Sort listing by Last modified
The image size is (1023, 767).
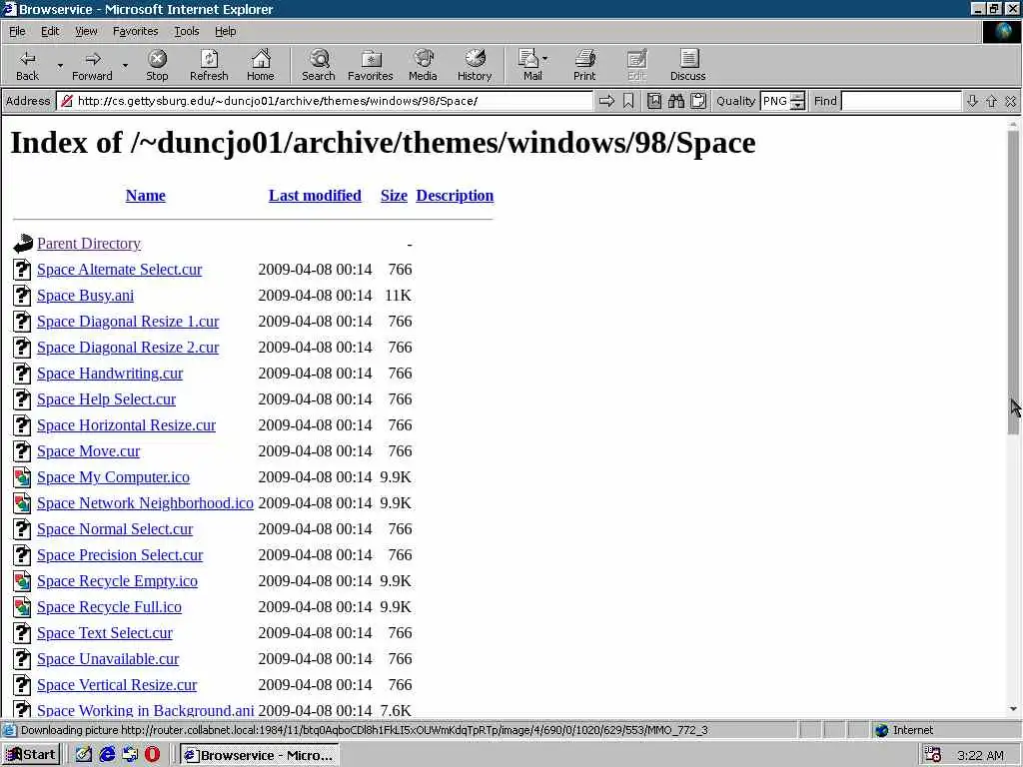pos(315,196)
